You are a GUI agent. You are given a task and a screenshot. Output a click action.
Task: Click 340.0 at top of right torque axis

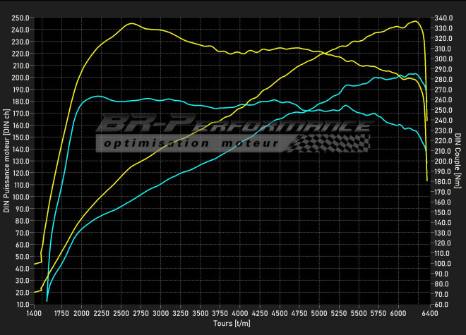tap(443, 18)
